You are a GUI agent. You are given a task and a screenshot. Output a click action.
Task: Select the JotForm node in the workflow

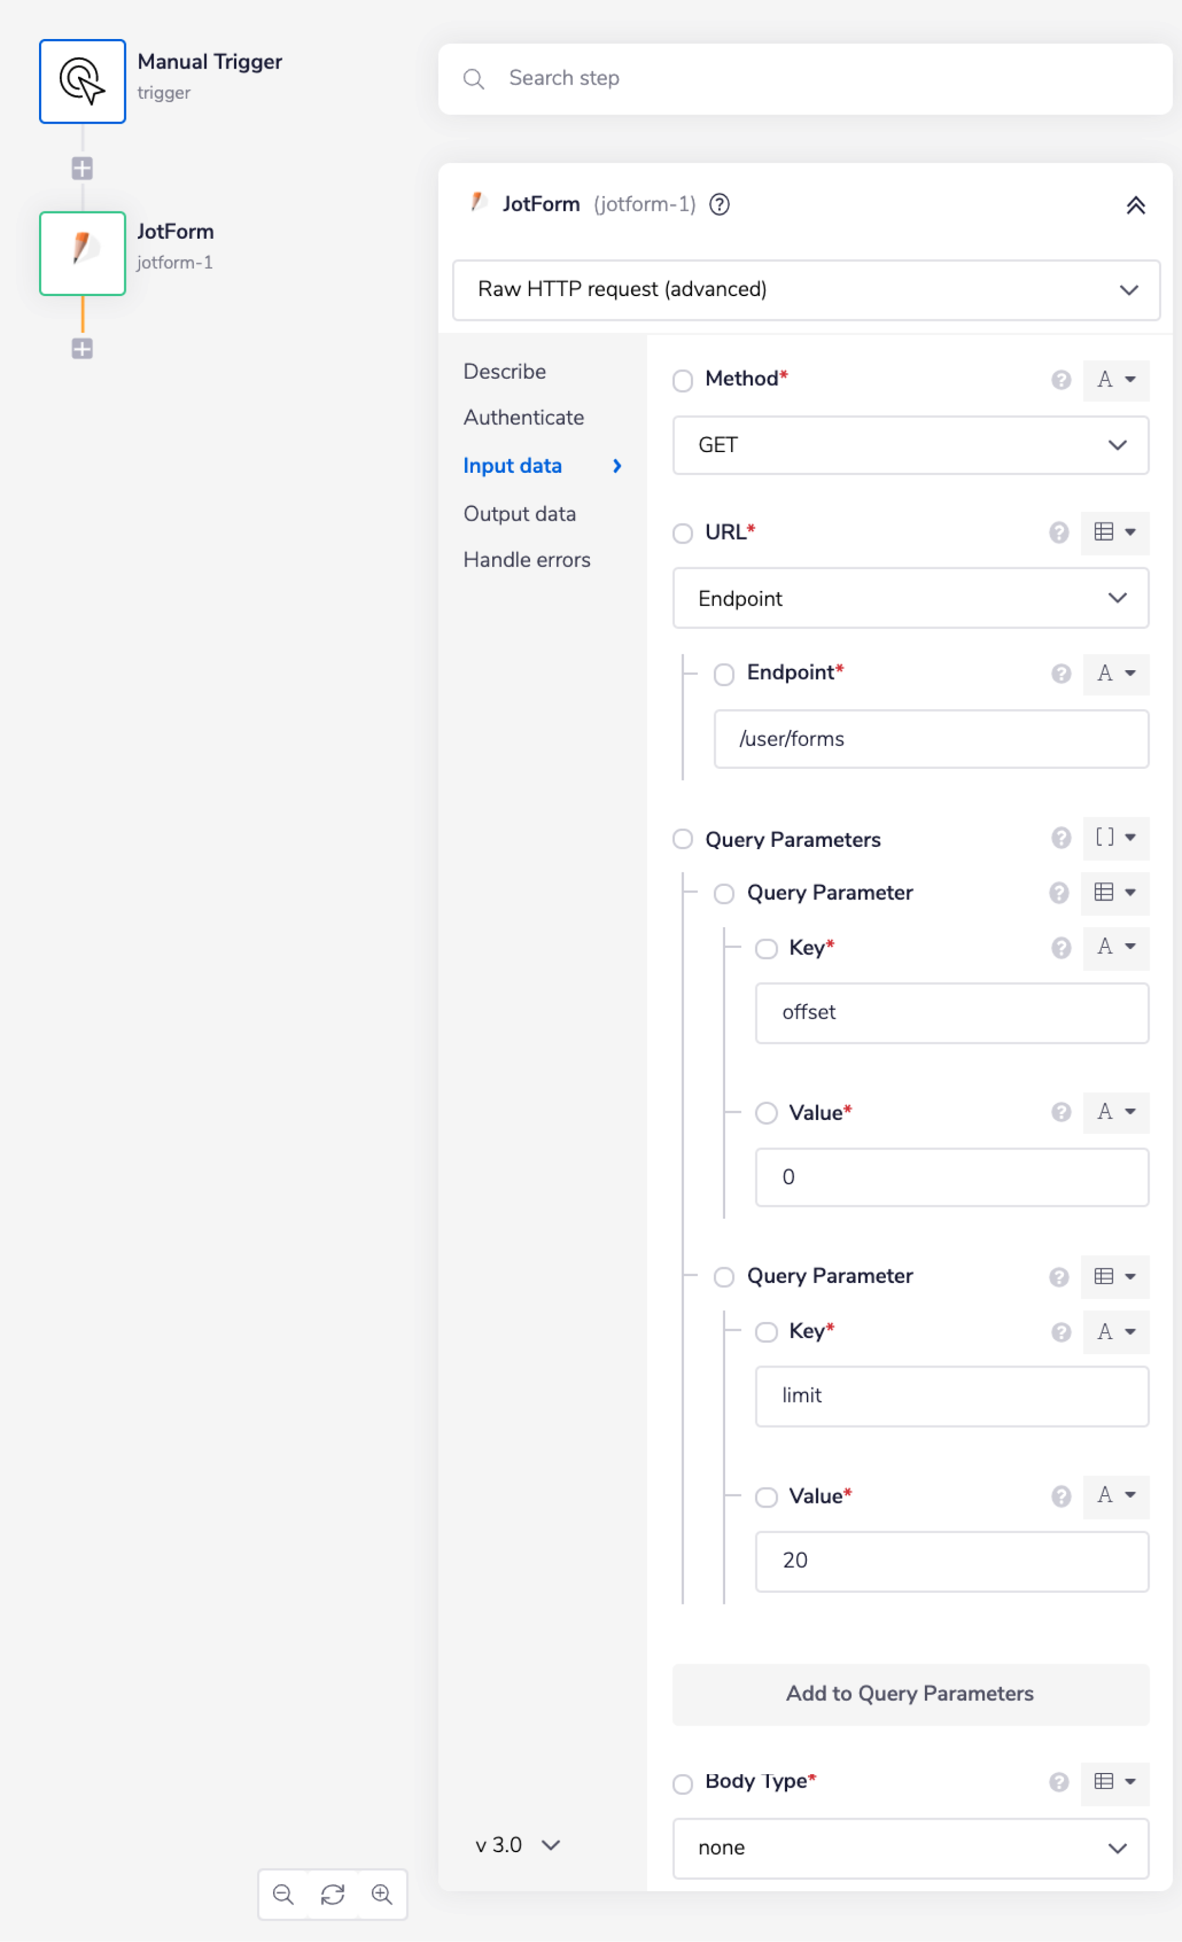coord(82,254)
